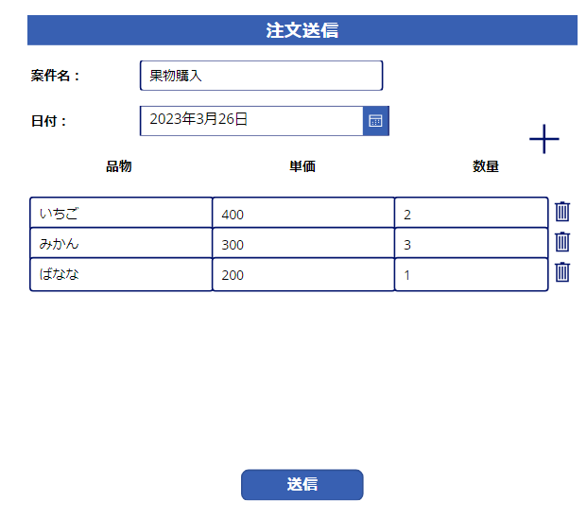The height and width of the screenshot is (519, 587).
Task: Click the 品物 column header
Action: (x=119, y=166)
